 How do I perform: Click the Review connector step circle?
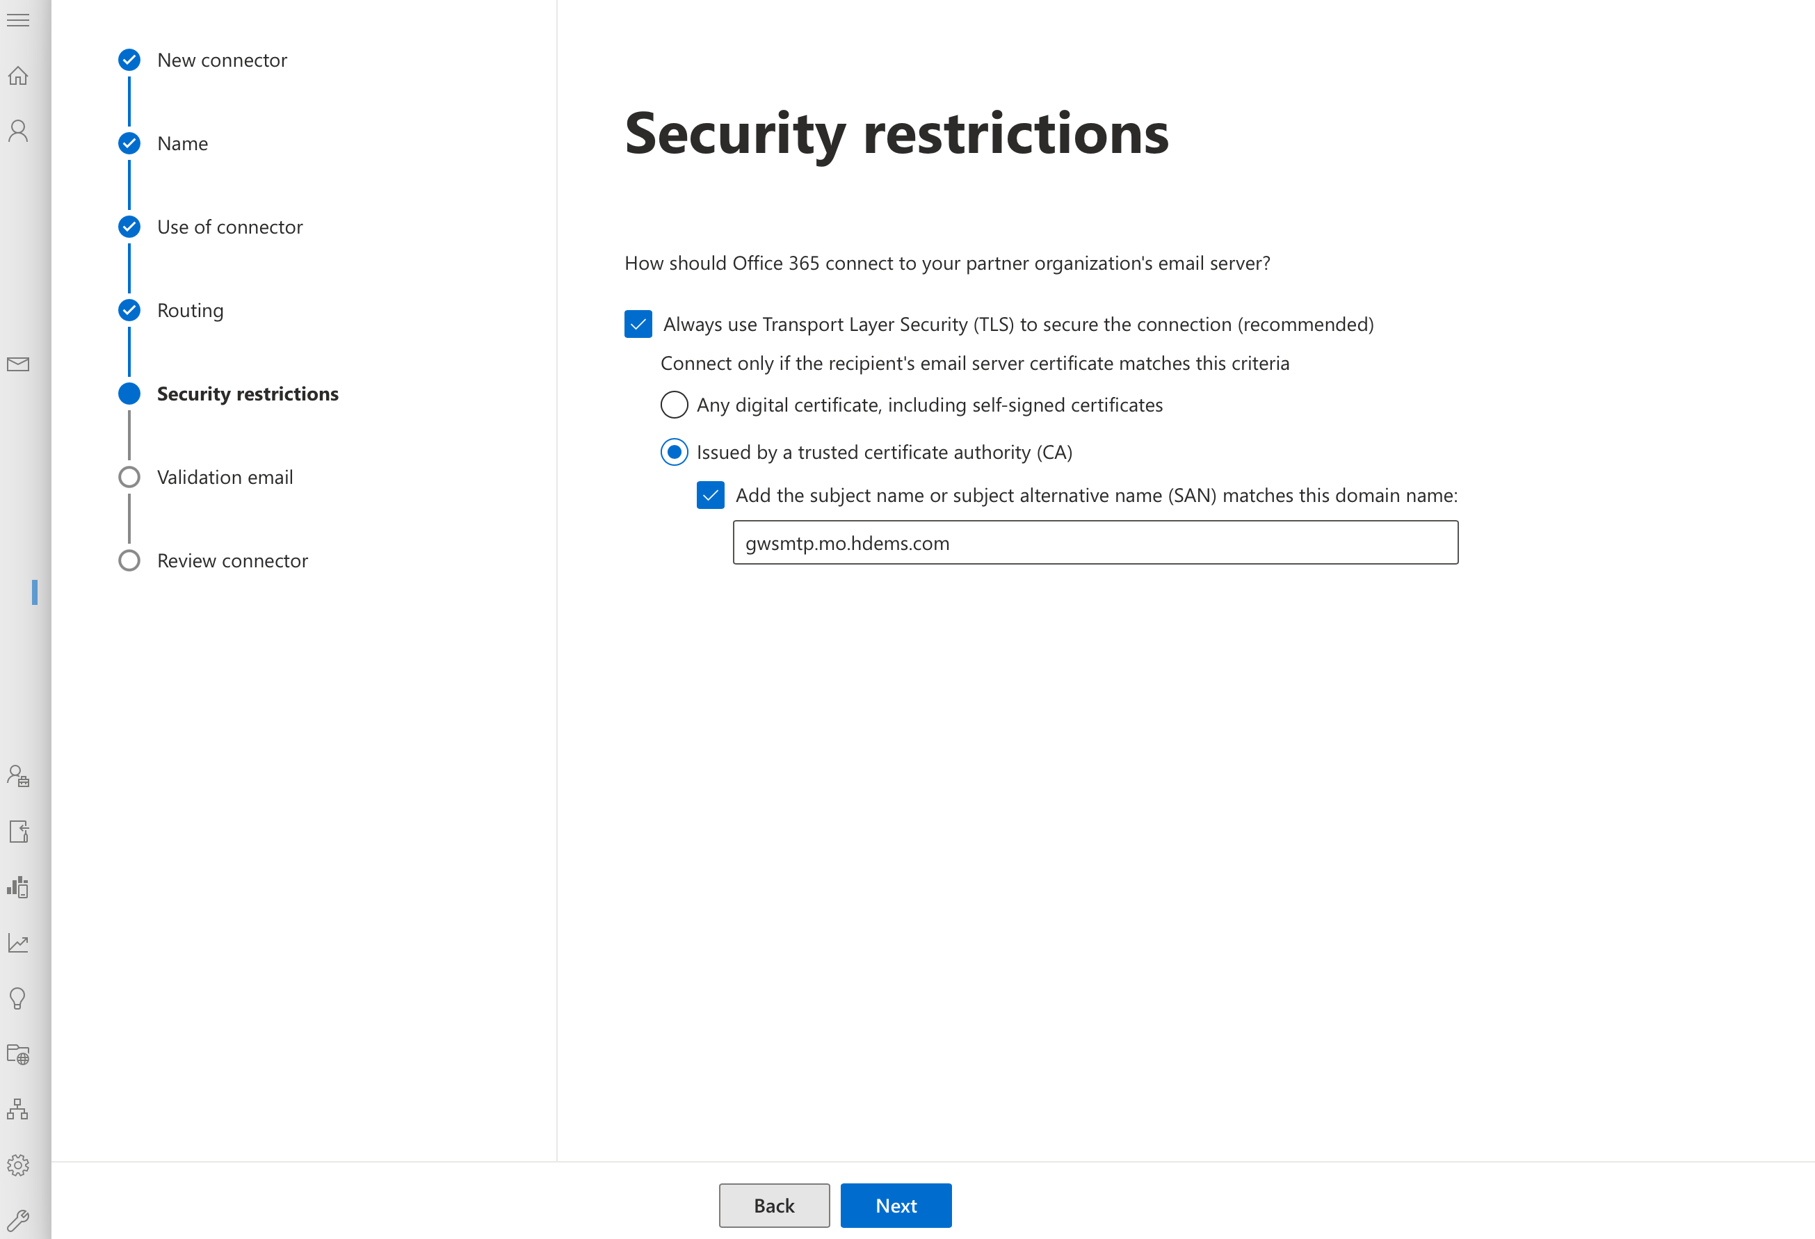tap(129, 560)
